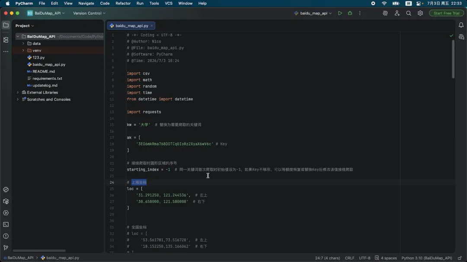Screen dimensions: 467x262
Task: Open the Services tool window
Action: 6,213
